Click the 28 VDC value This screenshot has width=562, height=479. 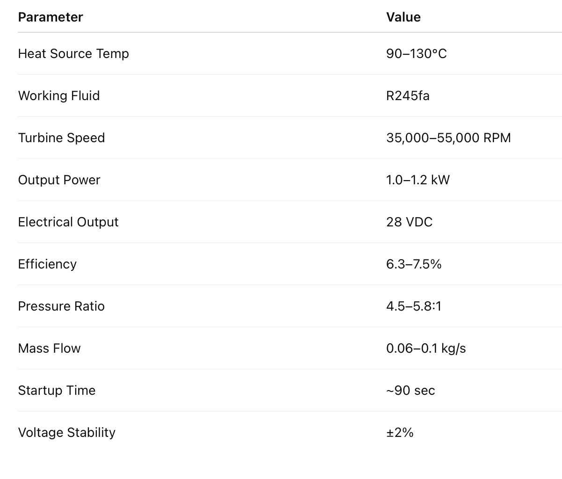tap(410, 222)
